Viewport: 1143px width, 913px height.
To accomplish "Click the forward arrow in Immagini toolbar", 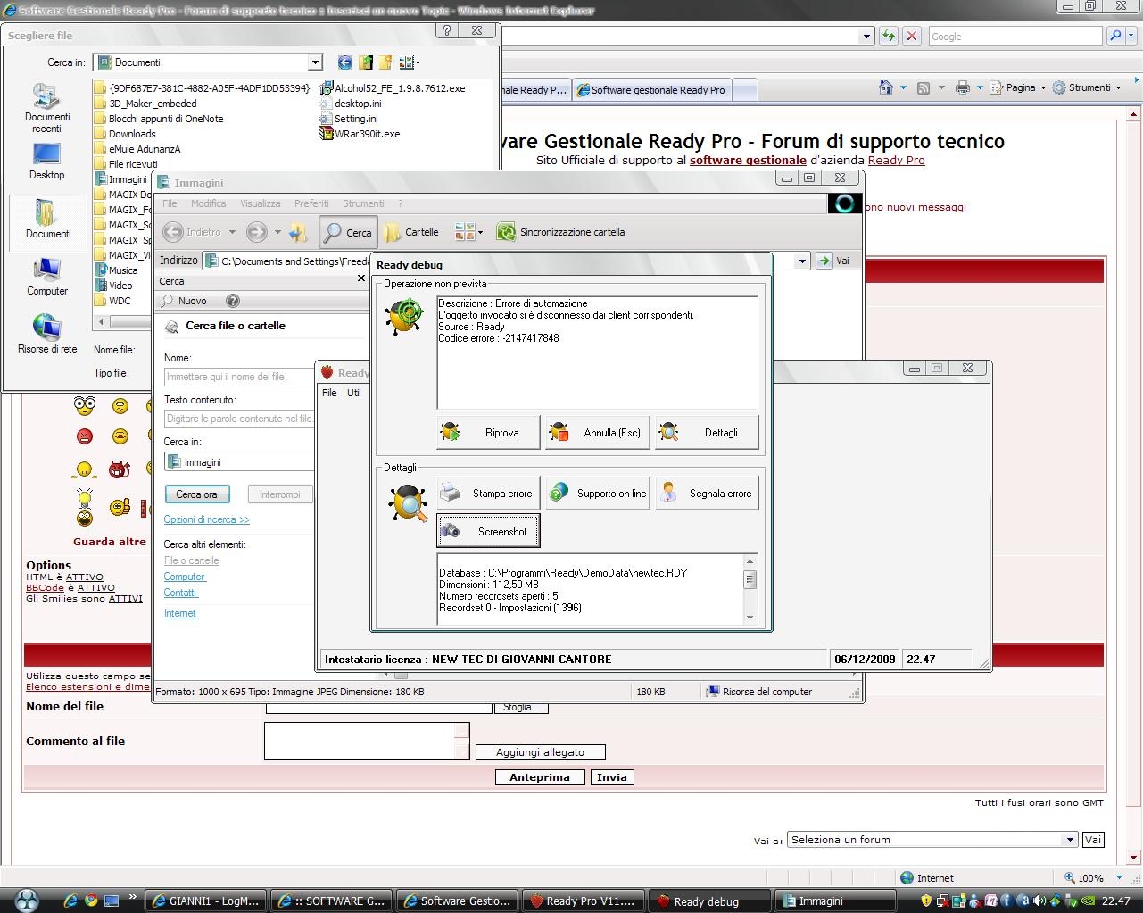I will [257, 232].
